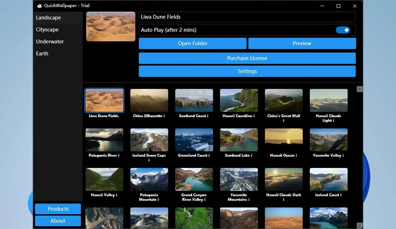
Task: Pick the Iceland Coast thumbnail
Action: [329, 180]
